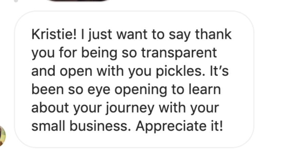Click the word "transparent" in the message
The height and width of the screenshot is (159, 286).
(179, 53)
